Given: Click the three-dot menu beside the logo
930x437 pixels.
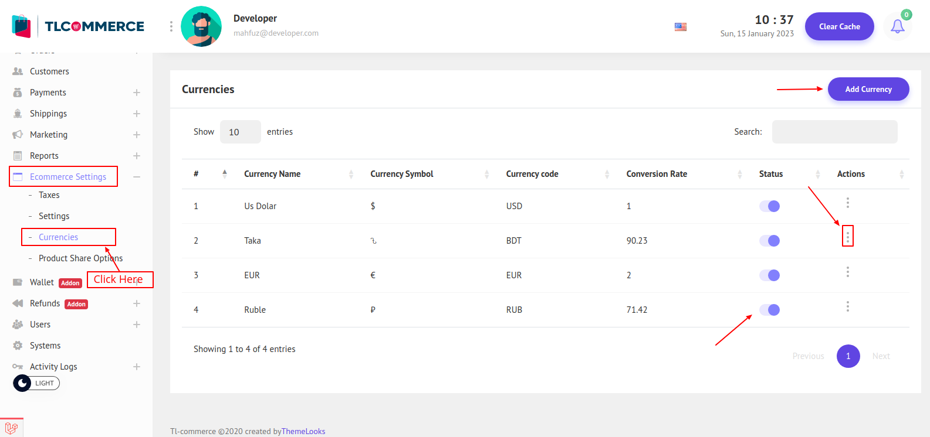Looking at the screenshot, I should coord(171,26).
